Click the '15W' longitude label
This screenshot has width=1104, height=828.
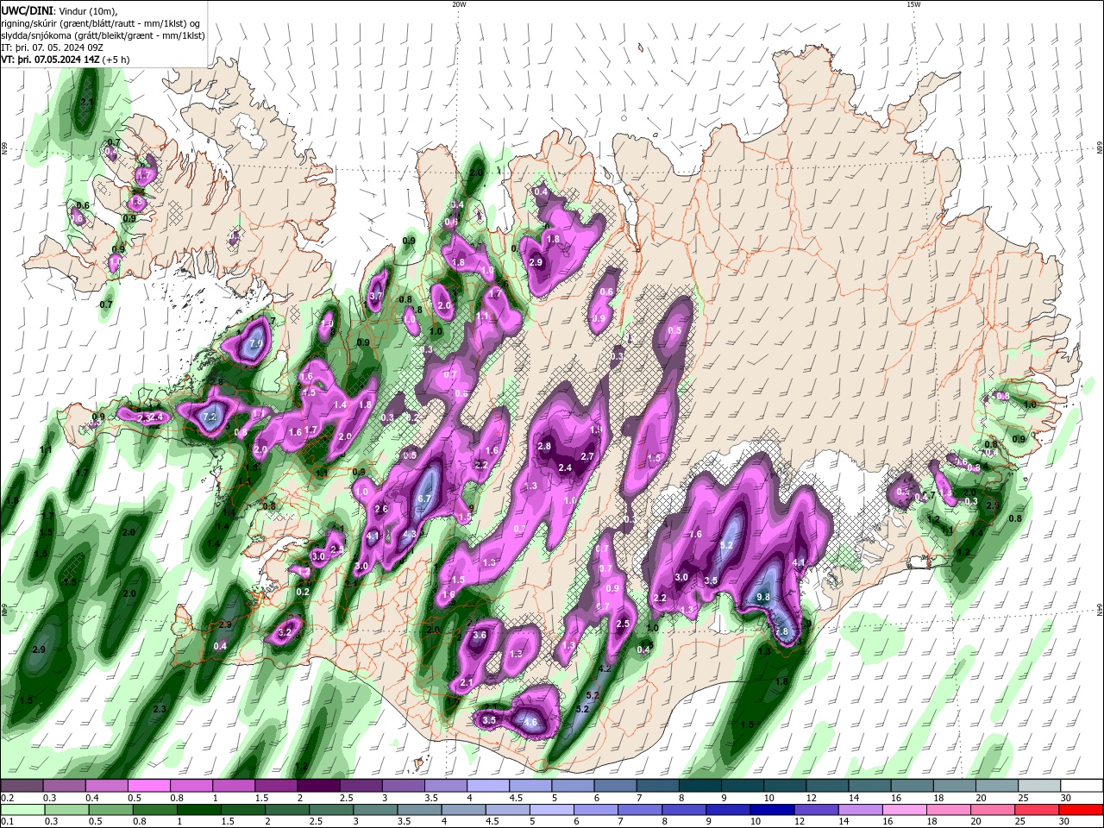point(913,4)
